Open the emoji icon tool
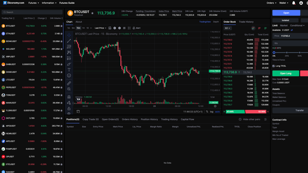 coord(69,76)
